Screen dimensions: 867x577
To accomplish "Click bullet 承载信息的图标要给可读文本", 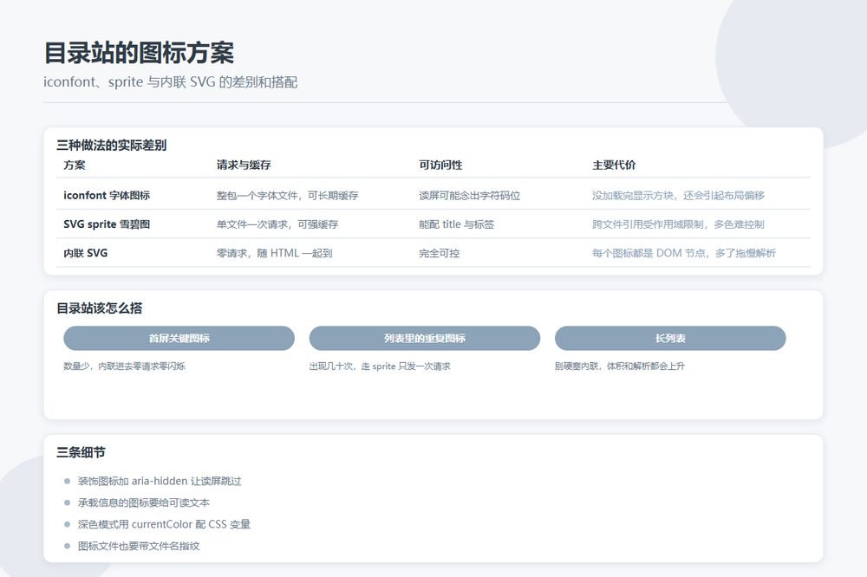I will point(144,503).
